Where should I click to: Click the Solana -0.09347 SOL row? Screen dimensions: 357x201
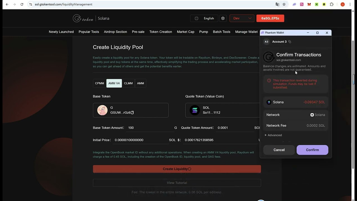[296, 102]
